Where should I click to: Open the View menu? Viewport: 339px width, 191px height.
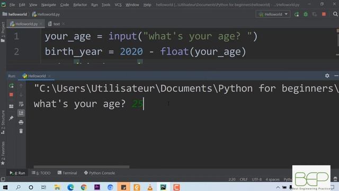(x=33, y=5)
